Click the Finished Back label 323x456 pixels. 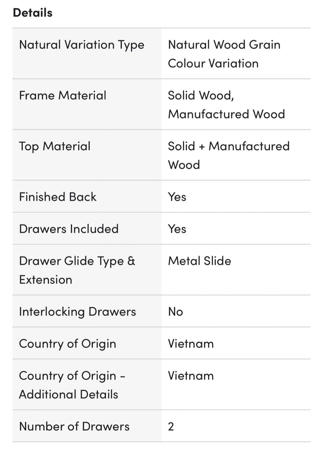pyautogui.click(x=58, y=197)
